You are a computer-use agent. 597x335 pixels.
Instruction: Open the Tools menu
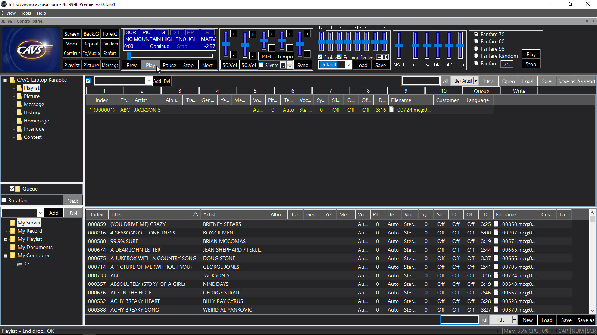[x=26, y=13]
